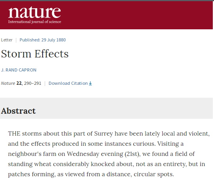This screenshot has height=186, width=214.
Task: Open author J. RAND CAPRON link
Action: pyautogui.click(x=19, y=70)
